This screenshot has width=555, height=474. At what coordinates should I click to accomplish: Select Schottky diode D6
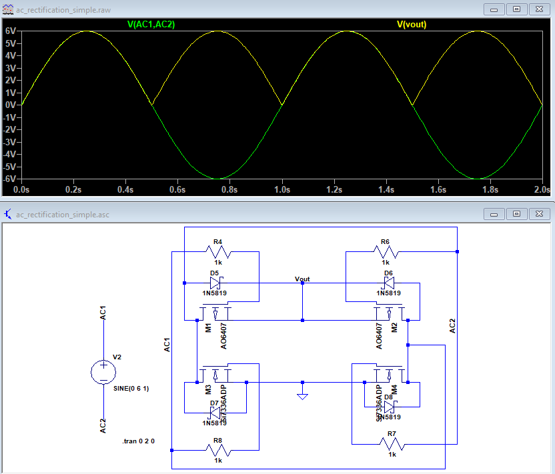pyautogui.click(x=389, y=283)
